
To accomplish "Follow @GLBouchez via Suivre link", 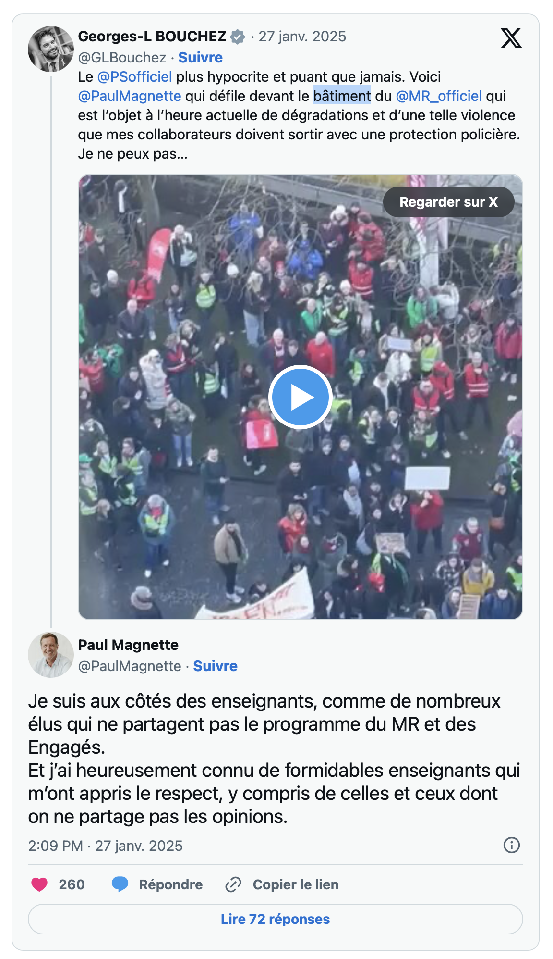I will click(200, 57).
